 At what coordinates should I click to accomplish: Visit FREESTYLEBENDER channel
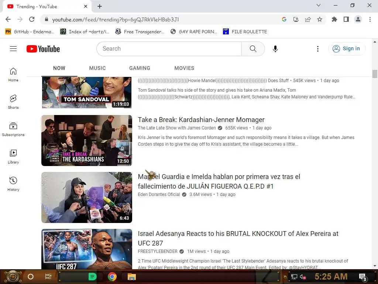[158, 251]
